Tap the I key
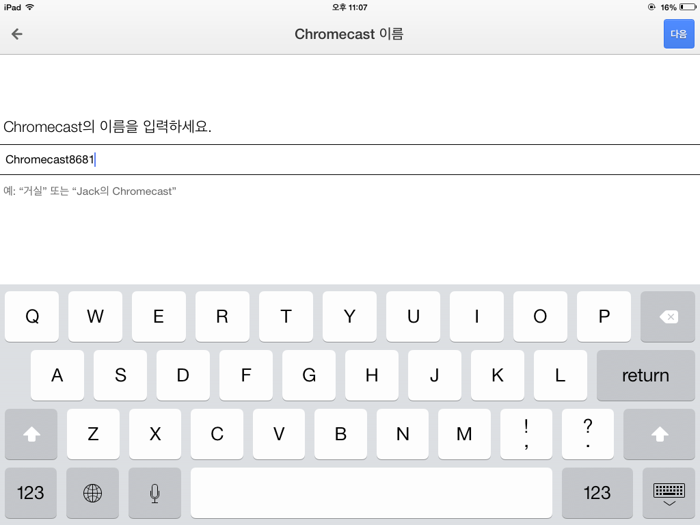 [476, 317]
